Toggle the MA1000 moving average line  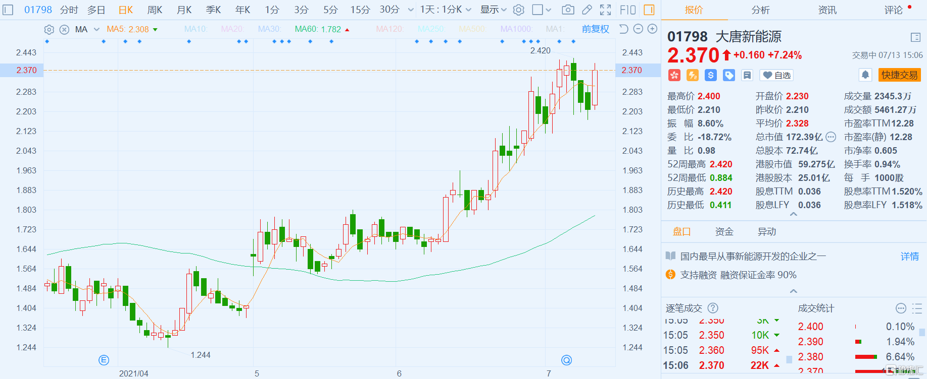516,29
